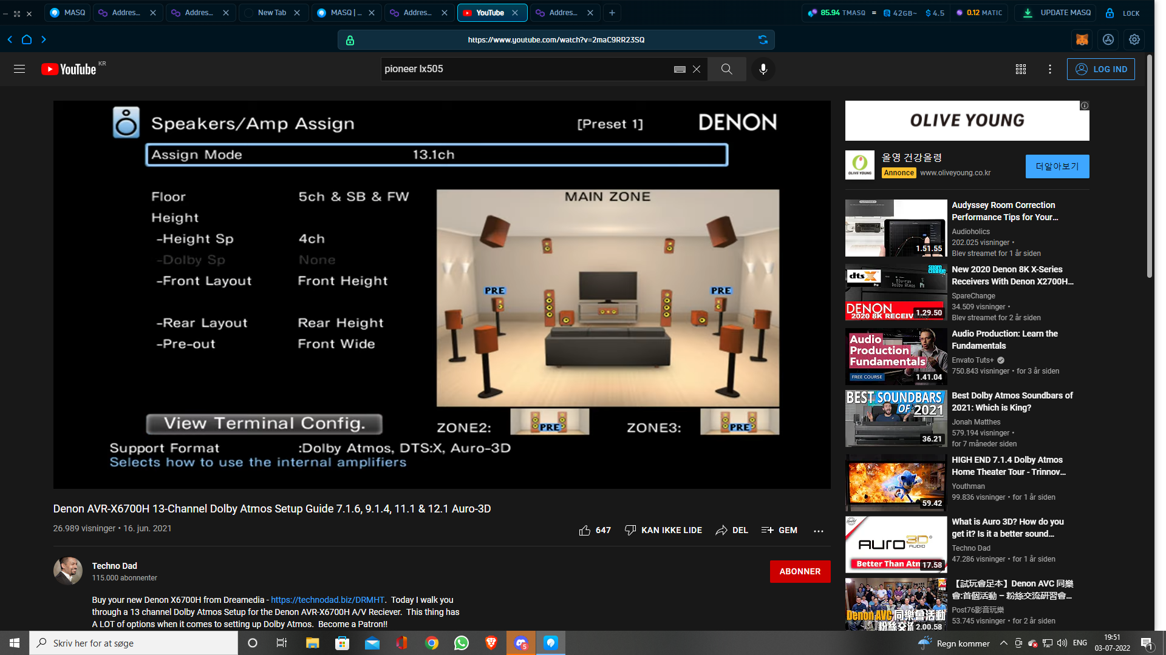Open YouTube apps grid icon
Image resolution: width=1166 pixels, height=655 pixels.
point(1021,69)
